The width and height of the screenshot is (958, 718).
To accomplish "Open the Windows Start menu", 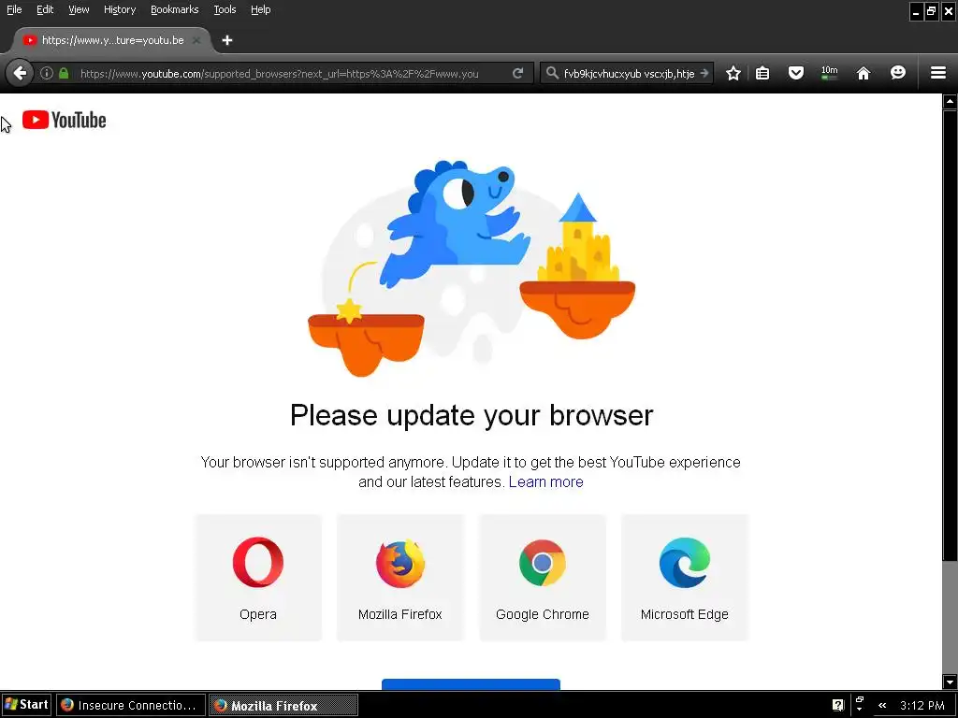I will pyautogui.click(x=26, y=705).
